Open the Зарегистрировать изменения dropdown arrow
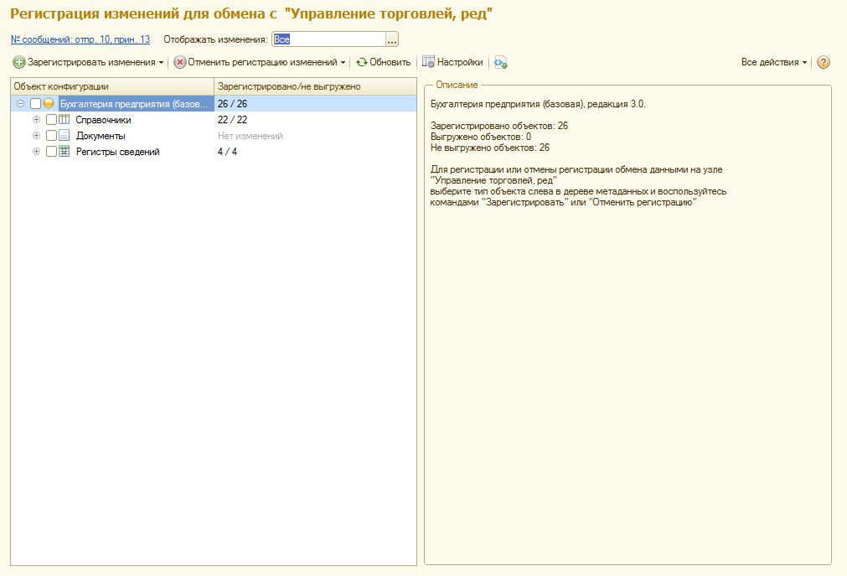The image size is (847, 576). point(161,63)
